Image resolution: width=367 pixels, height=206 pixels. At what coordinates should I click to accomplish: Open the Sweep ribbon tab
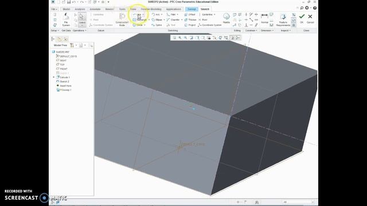click(192, 9)
